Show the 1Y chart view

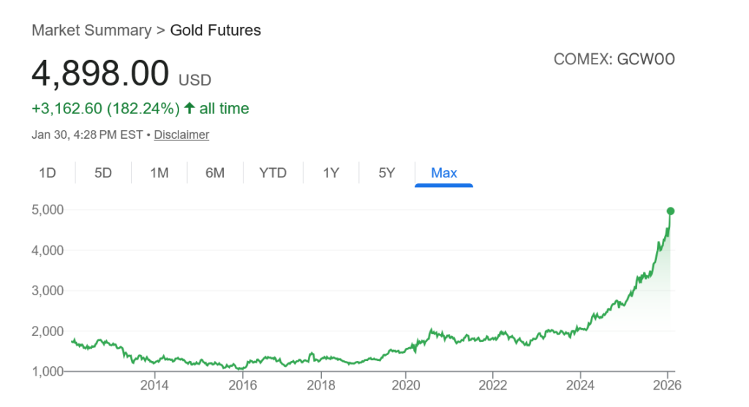click(331, 173)
